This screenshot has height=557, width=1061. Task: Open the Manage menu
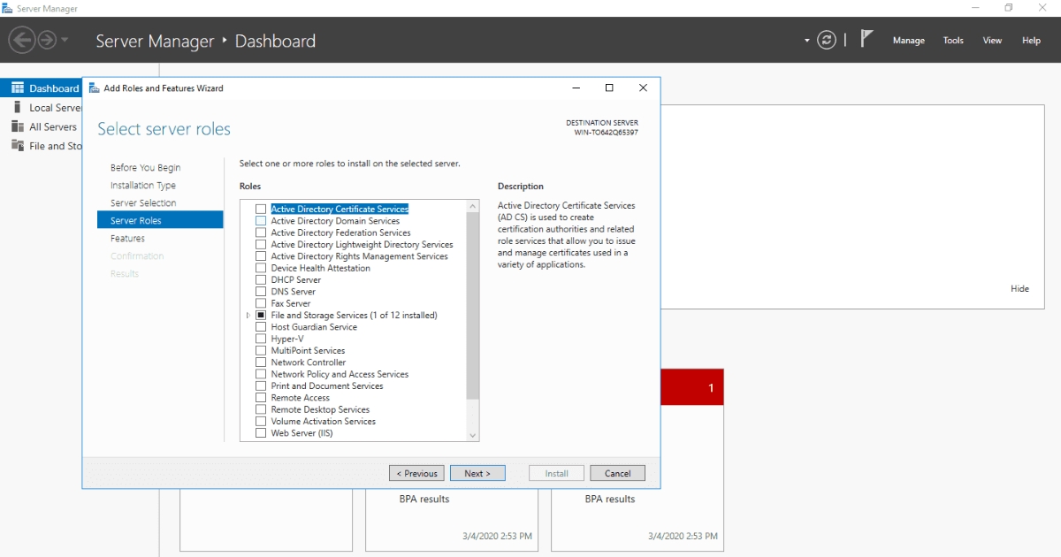click(909, 40)
